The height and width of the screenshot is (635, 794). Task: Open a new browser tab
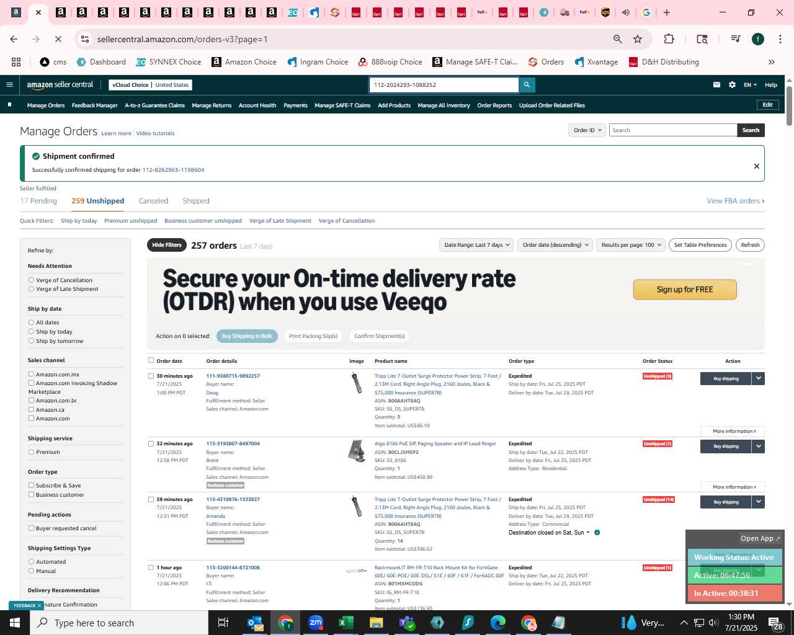coord(667,12)
